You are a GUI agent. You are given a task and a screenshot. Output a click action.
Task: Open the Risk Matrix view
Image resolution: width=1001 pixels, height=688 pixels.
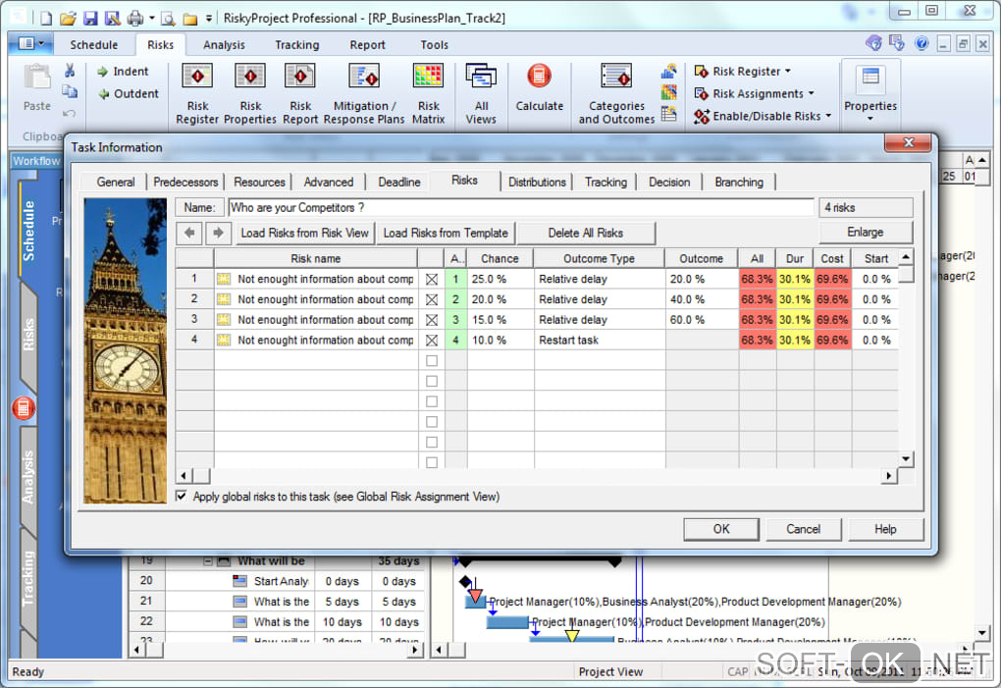428,93
